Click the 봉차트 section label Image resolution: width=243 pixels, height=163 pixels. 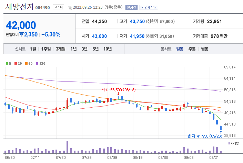pyautogui.click(x=166, y=49)
